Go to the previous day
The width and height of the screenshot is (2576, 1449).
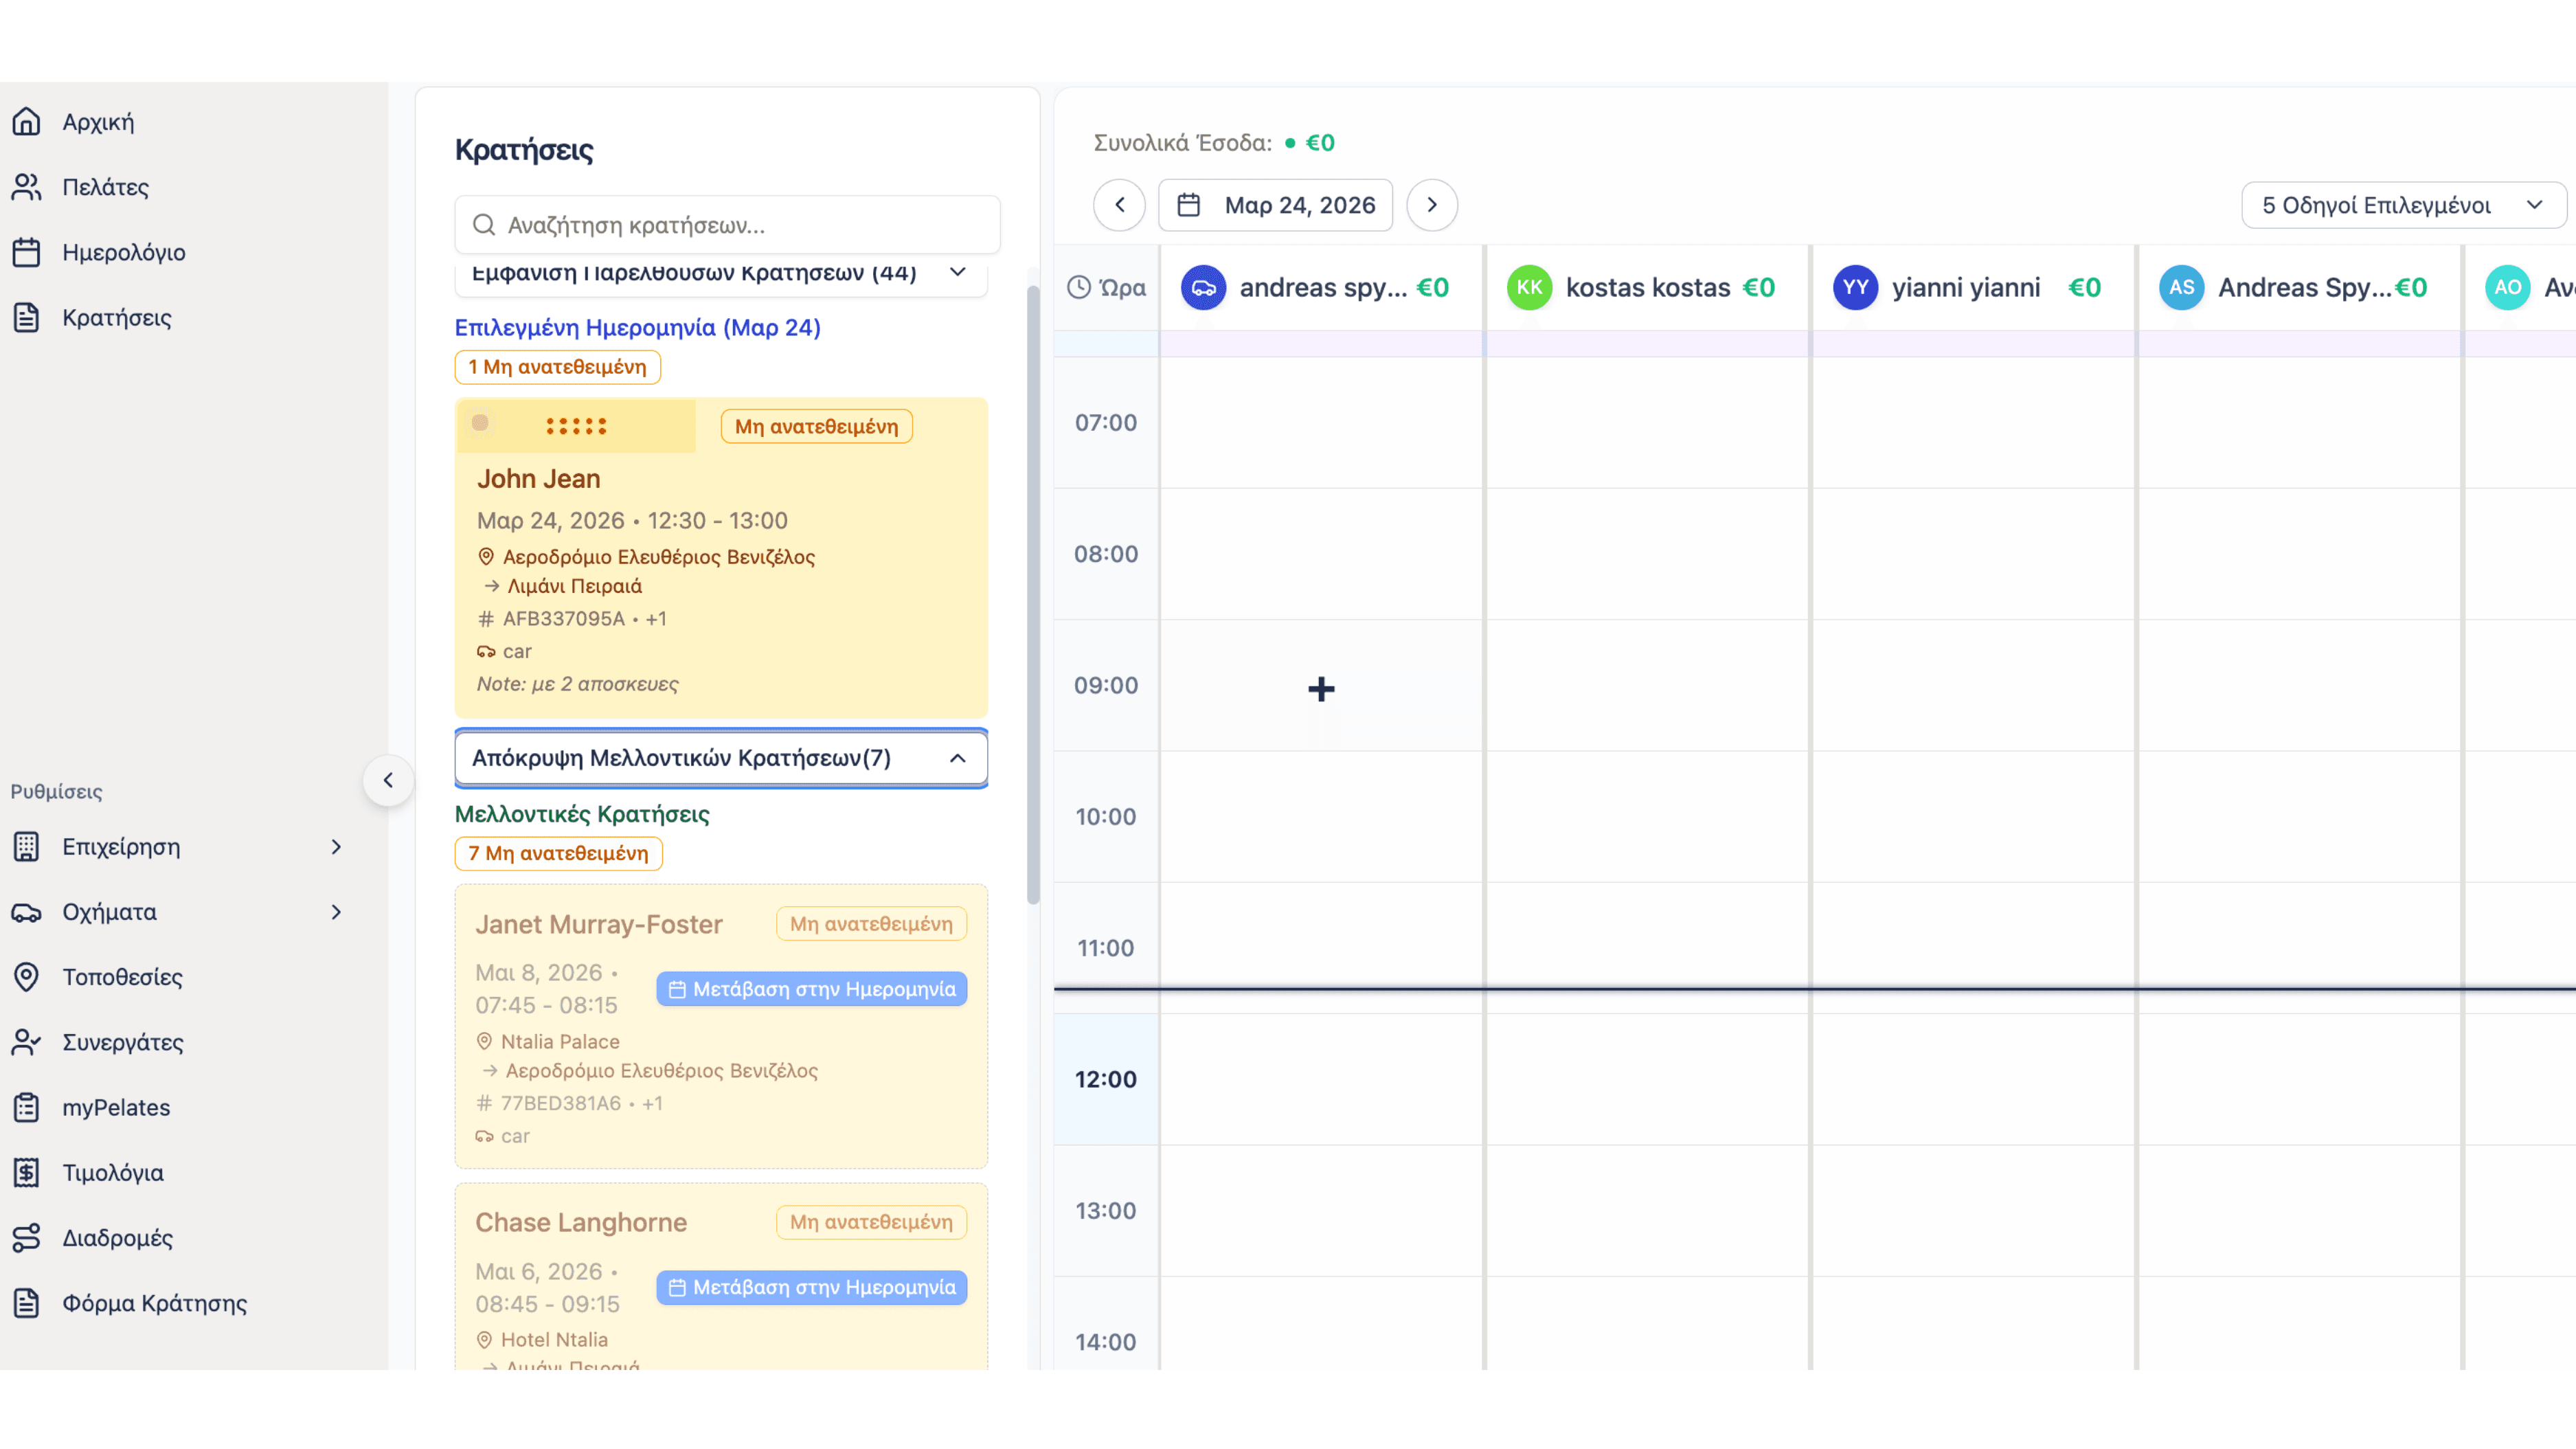pyautogui.click(x=1119, y=205)
